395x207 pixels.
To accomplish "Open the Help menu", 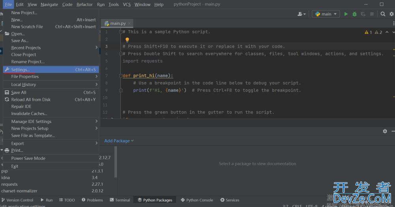I will [x=159, y=4].
